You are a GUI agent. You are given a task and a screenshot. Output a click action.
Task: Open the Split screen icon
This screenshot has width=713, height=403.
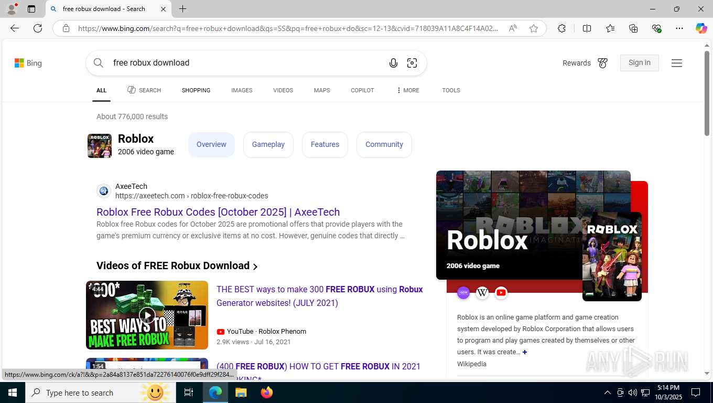587,28
